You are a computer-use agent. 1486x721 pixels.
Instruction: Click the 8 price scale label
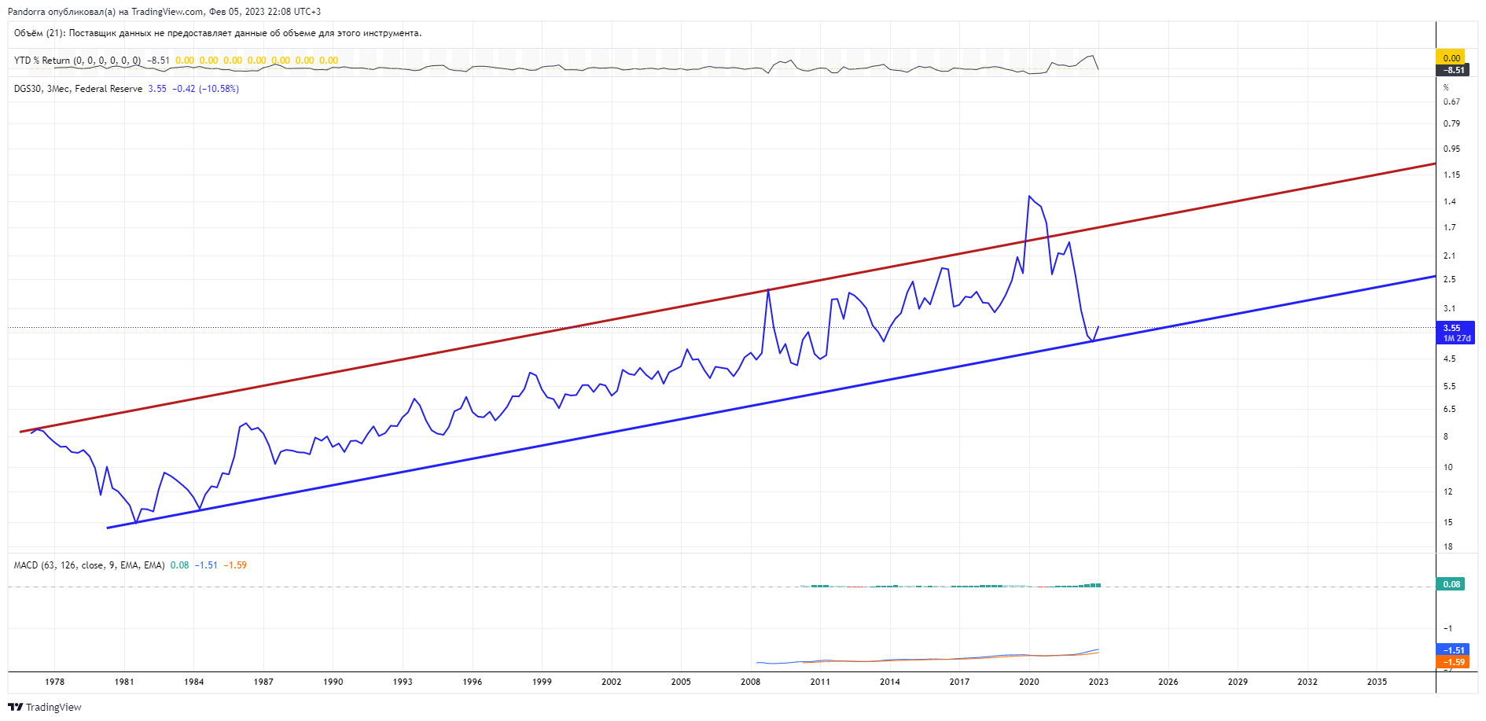click(1446, 436)
